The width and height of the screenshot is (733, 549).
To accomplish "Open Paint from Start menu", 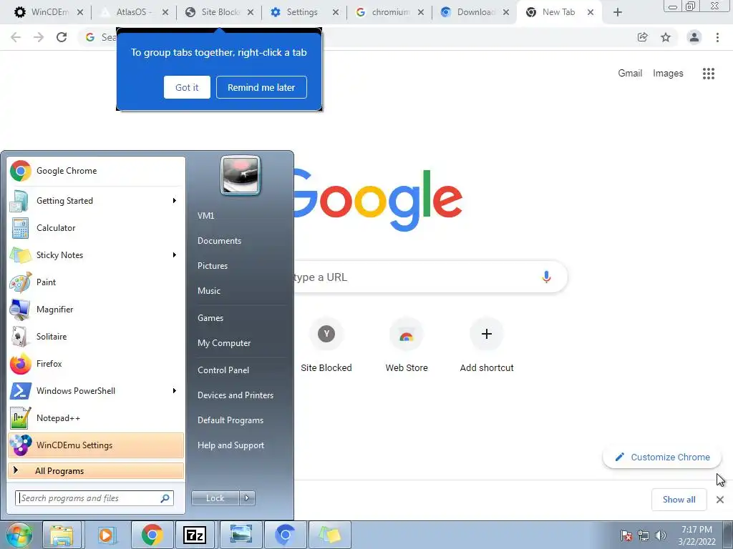I will click(96, 282).
